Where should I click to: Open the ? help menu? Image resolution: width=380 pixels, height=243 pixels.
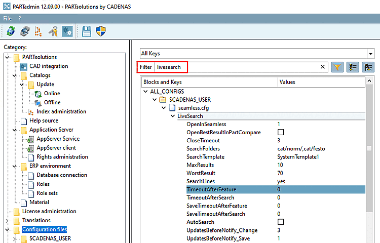(x=20, y=18)
